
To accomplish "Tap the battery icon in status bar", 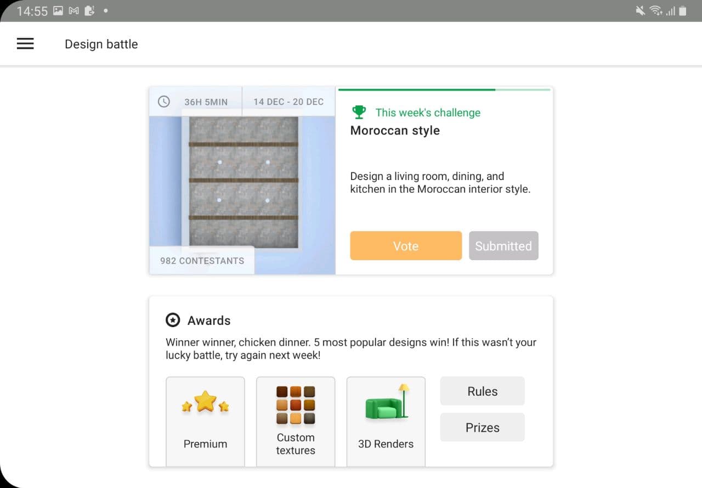I will [x=682, y=10].
